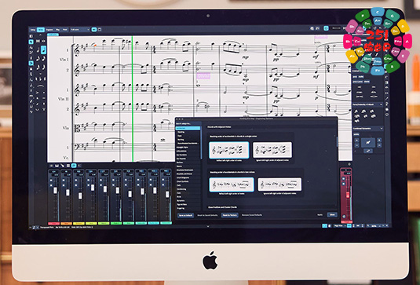Click the first mixer channel fader
420x285 pixels.
pyautogui.click(x=55, y=191)
